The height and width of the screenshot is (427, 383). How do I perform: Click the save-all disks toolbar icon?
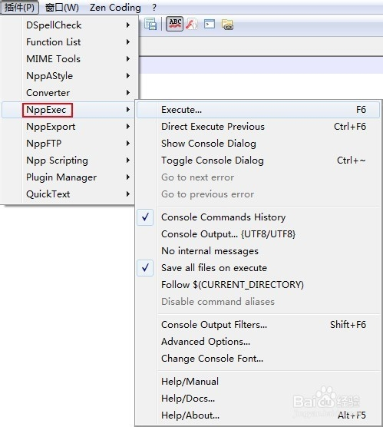(150, 25)
